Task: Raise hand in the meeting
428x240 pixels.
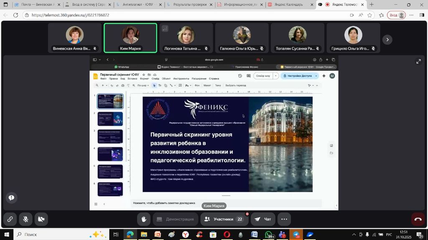Action: [143, 219]
